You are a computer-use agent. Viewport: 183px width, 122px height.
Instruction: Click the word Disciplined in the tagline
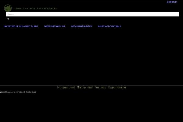[x=85, y=88]
